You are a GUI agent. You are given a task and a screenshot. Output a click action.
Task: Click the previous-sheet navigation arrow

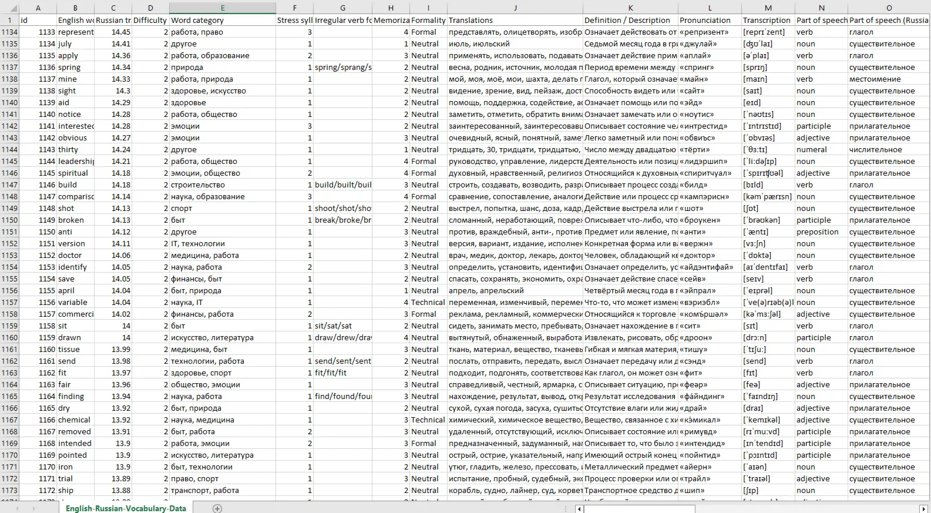(x=18, y=508)
